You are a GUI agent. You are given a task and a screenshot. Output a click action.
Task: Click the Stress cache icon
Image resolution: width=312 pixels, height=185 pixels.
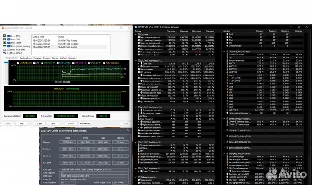pos(5,42)
